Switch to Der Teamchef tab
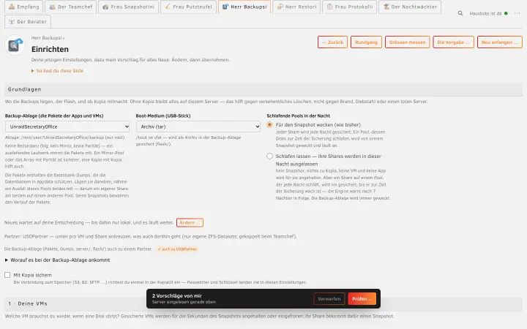527x329 pixels. (x=71, y=7)
